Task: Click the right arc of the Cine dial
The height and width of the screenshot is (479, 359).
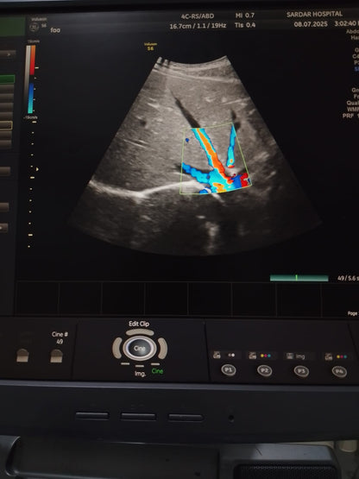Action: 162,349
